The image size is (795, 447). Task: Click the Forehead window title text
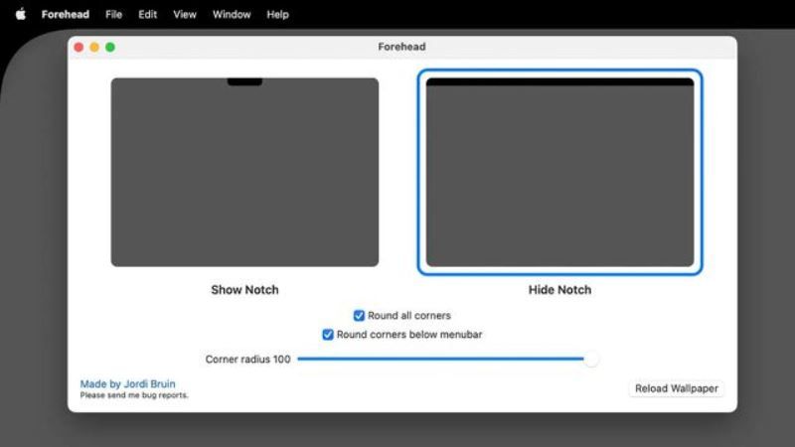tap(401, 47)
